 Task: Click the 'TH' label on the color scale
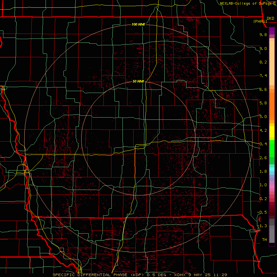264,240
